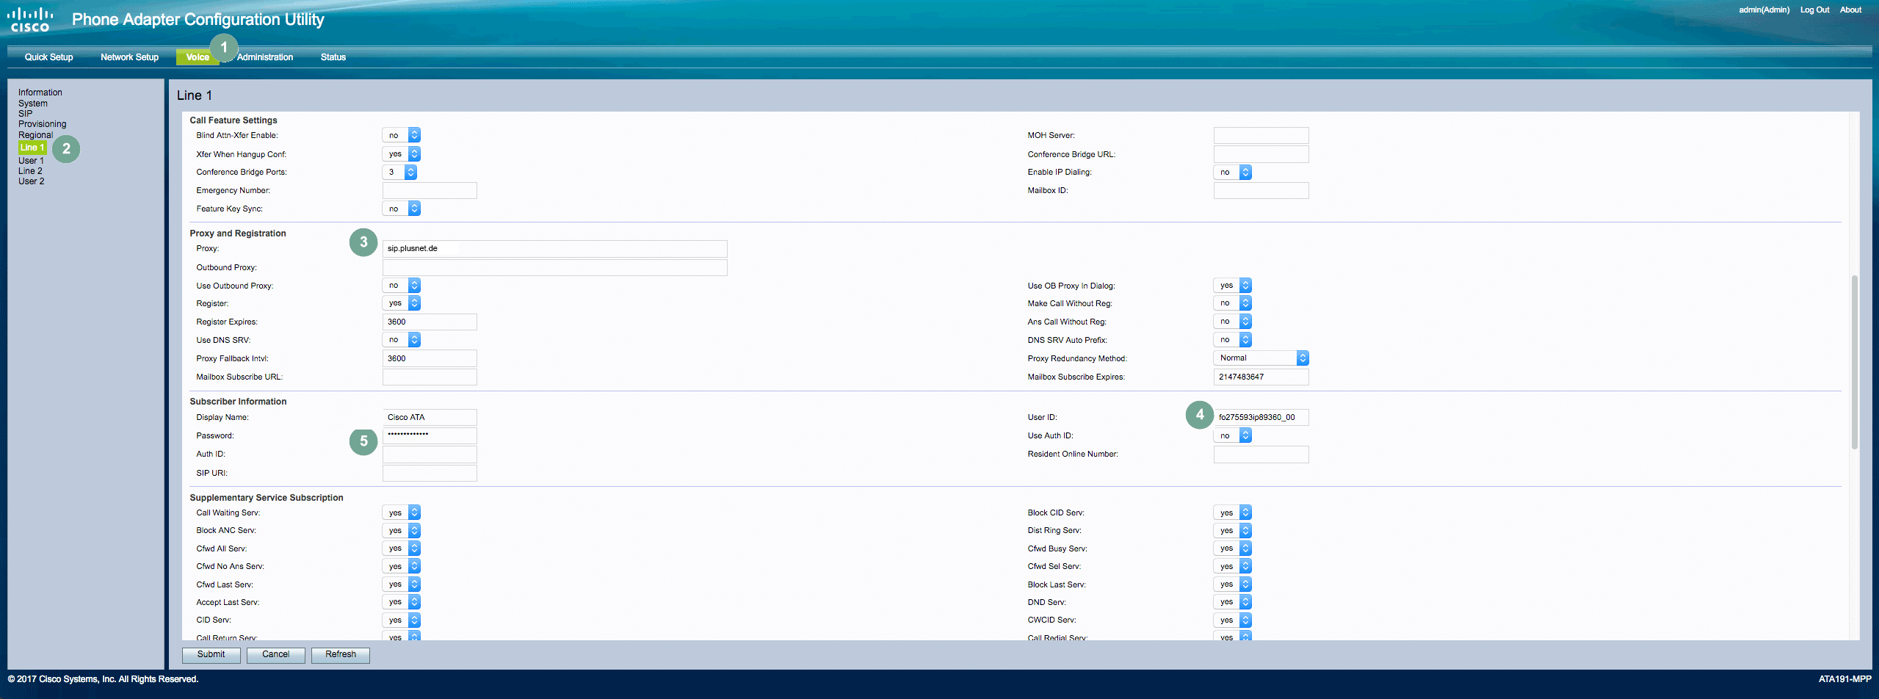Click the Auth ID field

point(430,454)
